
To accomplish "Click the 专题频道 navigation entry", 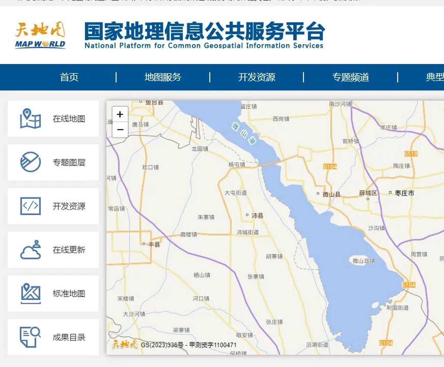I will 351,77.
